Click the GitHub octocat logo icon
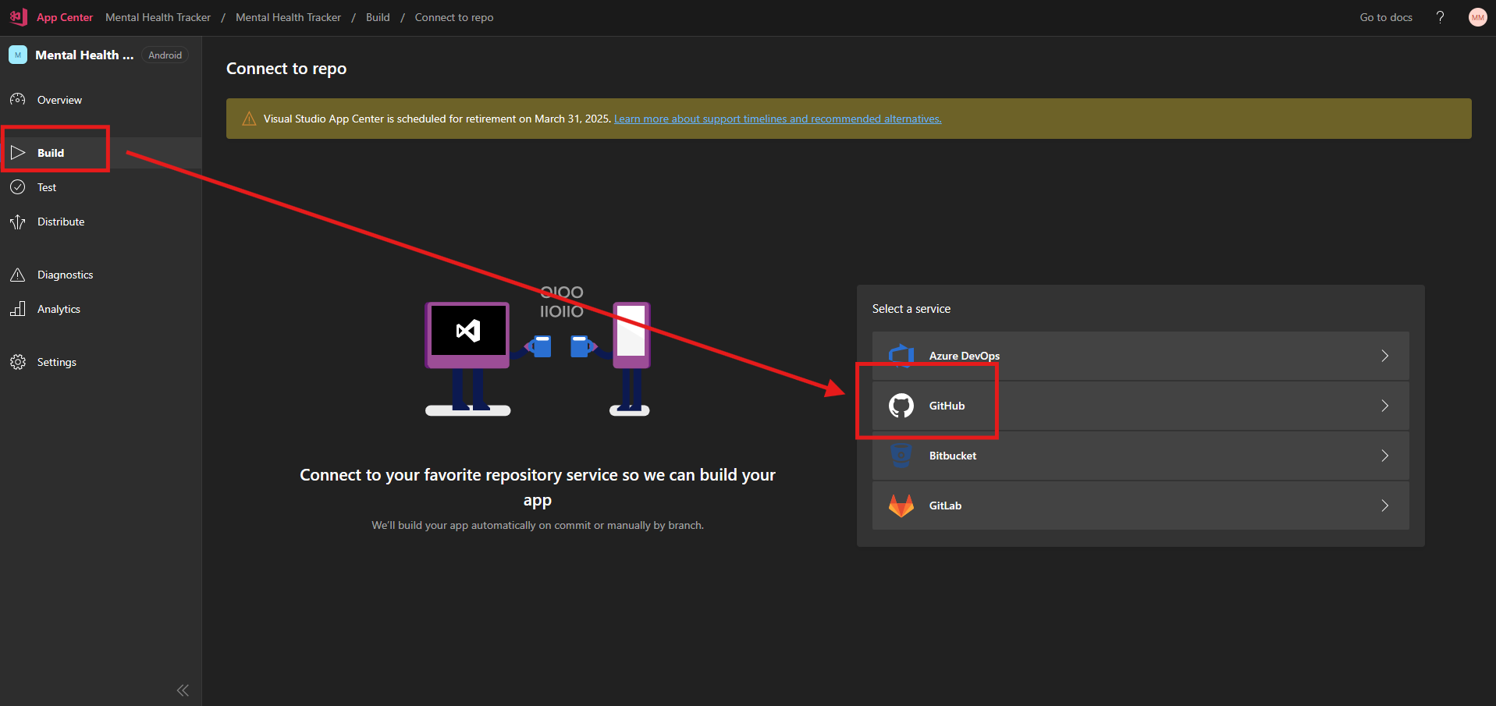The width and height of the screenshot is (1496, 706). tap(901, 406)
